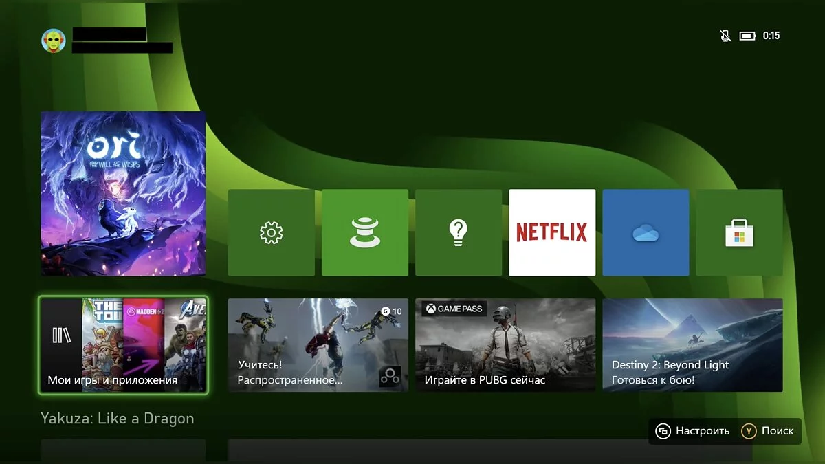Click the library books icon in games tile
825x464 pixels.
point(61,335)
